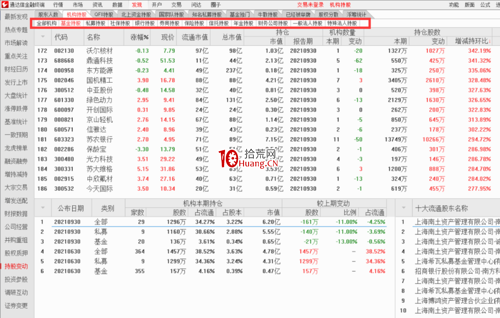Open 最新发现 in the left sidebar
500x318 pixels.
click(x=16, y=17)
